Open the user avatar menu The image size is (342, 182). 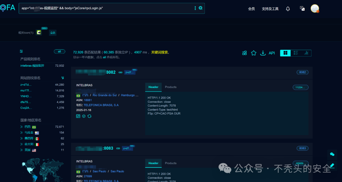point(315,9)
